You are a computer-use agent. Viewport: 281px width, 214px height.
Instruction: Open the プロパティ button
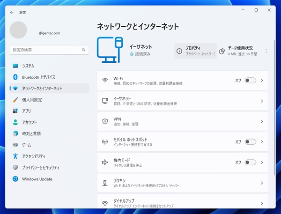[x=195, y=51]
